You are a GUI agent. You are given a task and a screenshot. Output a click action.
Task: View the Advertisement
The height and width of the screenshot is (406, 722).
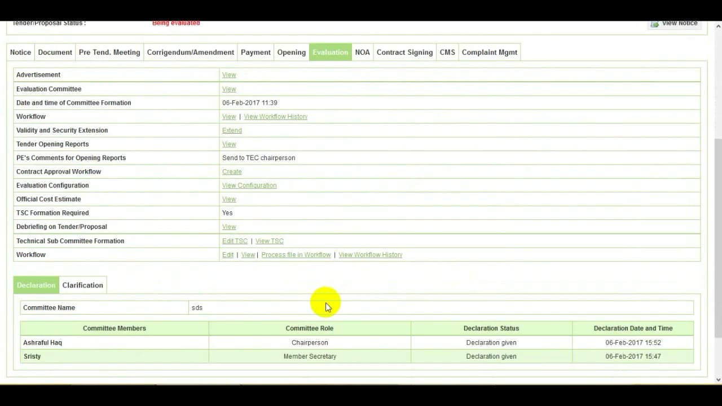click(229, 75)
